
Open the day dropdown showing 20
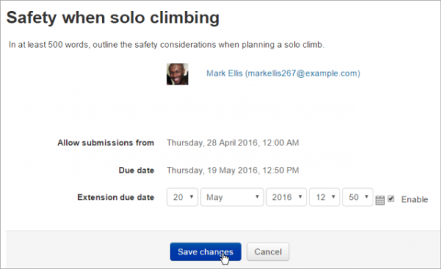point(182,197)
